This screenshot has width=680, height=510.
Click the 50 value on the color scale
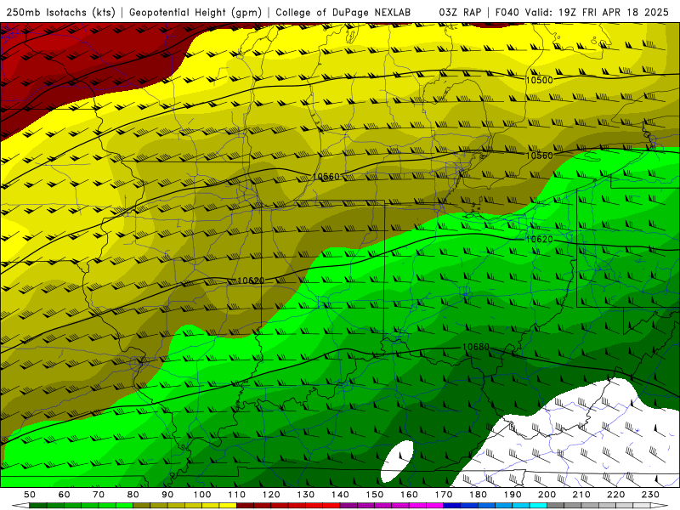tap(30, 495)
